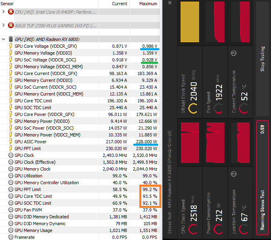The height and width of the screenshot is (240, 271).
Task: Click the Power Consumption history graph
Action: [215, 143]
